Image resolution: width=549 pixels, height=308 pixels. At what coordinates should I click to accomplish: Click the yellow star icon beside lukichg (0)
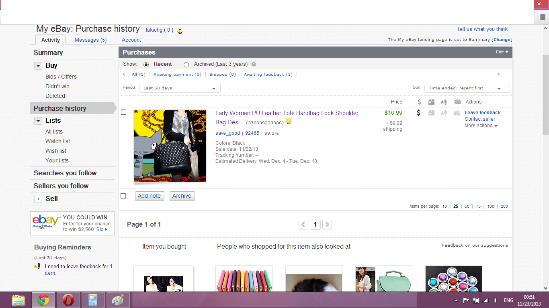[x=180, y=30]
